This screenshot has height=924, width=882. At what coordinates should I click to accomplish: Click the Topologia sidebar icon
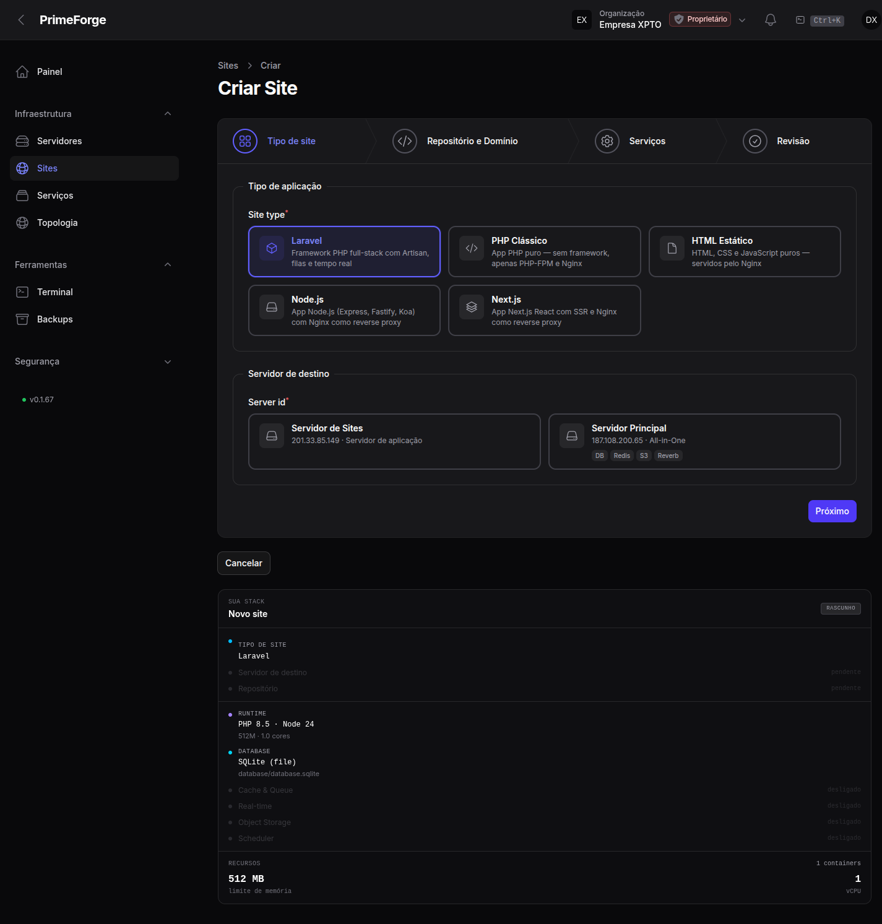pos(22,223)
